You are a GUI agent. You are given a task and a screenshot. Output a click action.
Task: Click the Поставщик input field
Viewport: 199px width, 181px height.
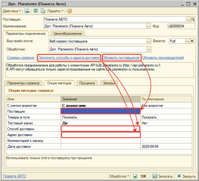click(x=115, y=19)
